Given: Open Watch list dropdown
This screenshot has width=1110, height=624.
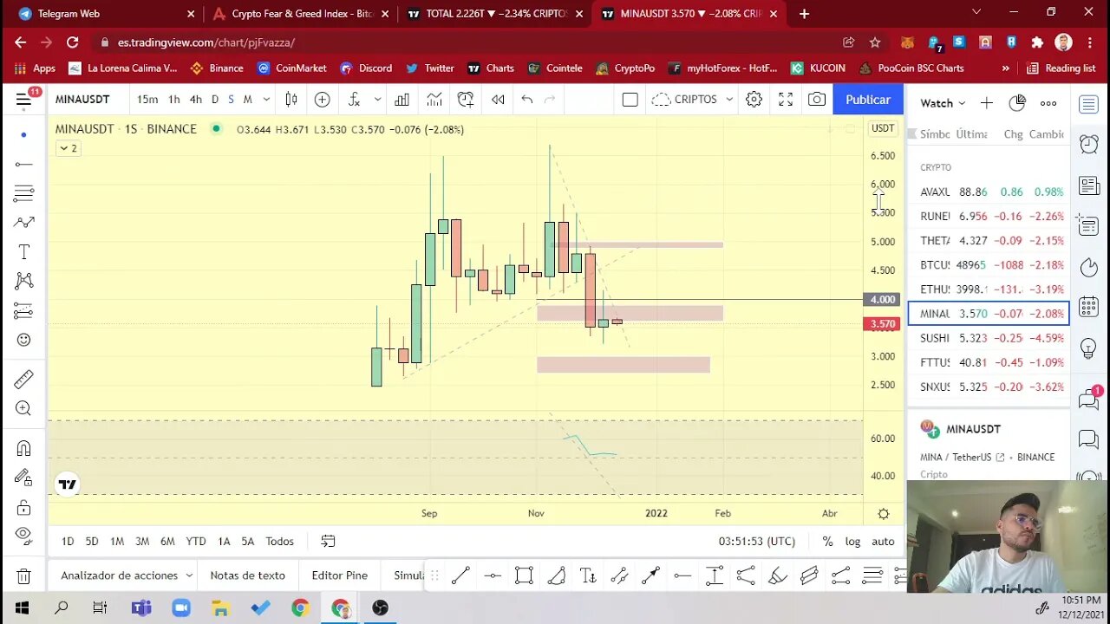Looking at the screenshot, I should [943, 103].
